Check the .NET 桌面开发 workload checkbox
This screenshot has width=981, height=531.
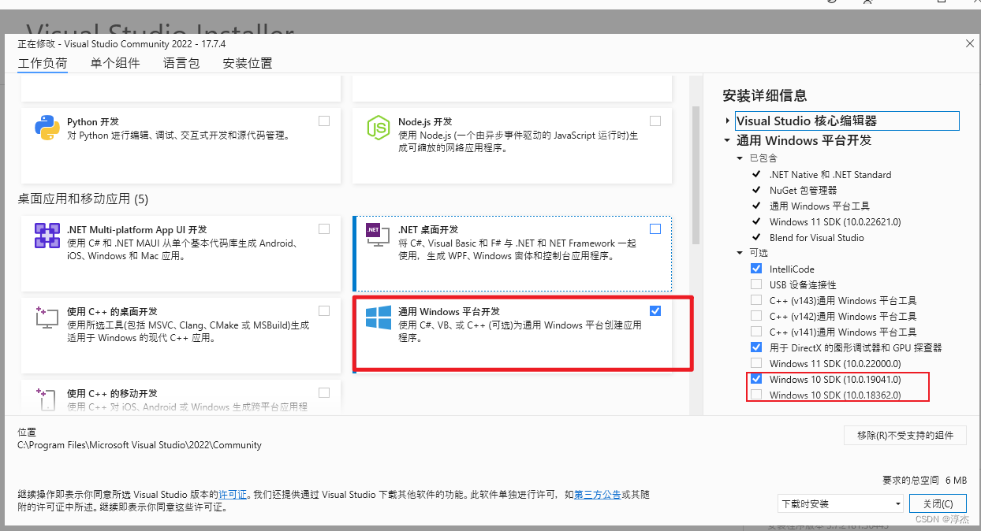655,229
